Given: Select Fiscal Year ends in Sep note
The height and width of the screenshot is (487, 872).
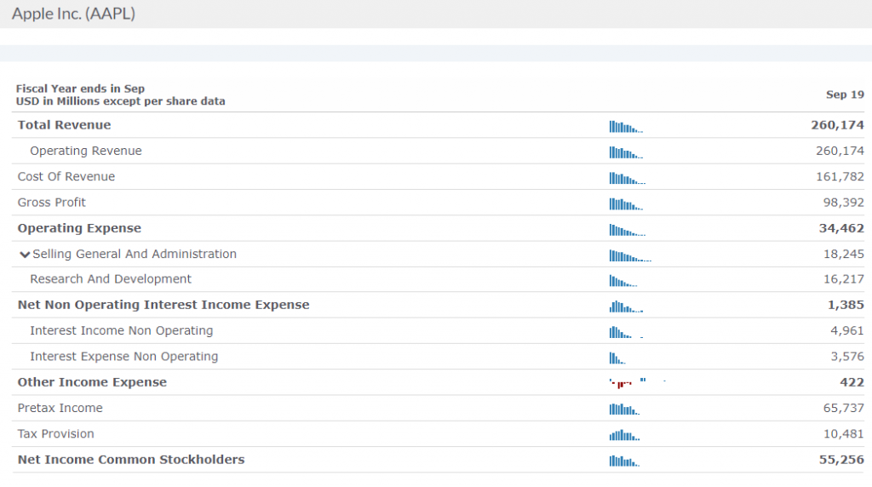Looking at the screenshot, I should [80, 89].
